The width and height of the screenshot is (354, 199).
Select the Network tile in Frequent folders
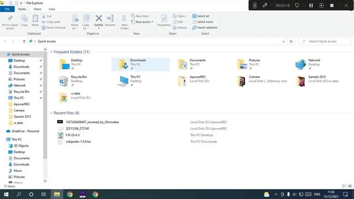[x=319, y=64]
